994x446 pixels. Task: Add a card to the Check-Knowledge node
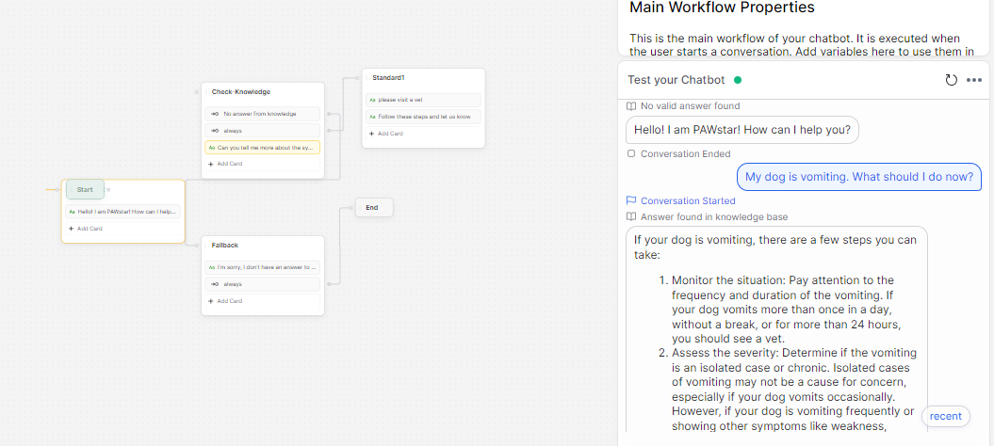pos(225,164)
